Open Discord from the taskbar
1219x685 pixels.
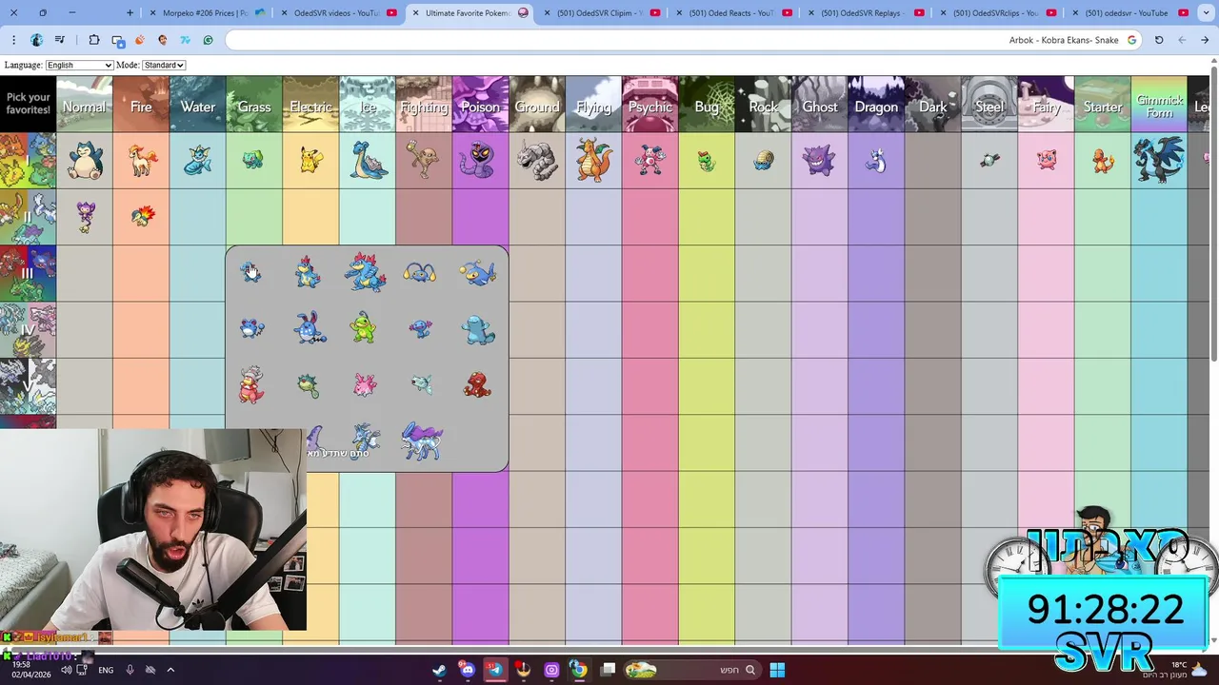coord(467,670)
